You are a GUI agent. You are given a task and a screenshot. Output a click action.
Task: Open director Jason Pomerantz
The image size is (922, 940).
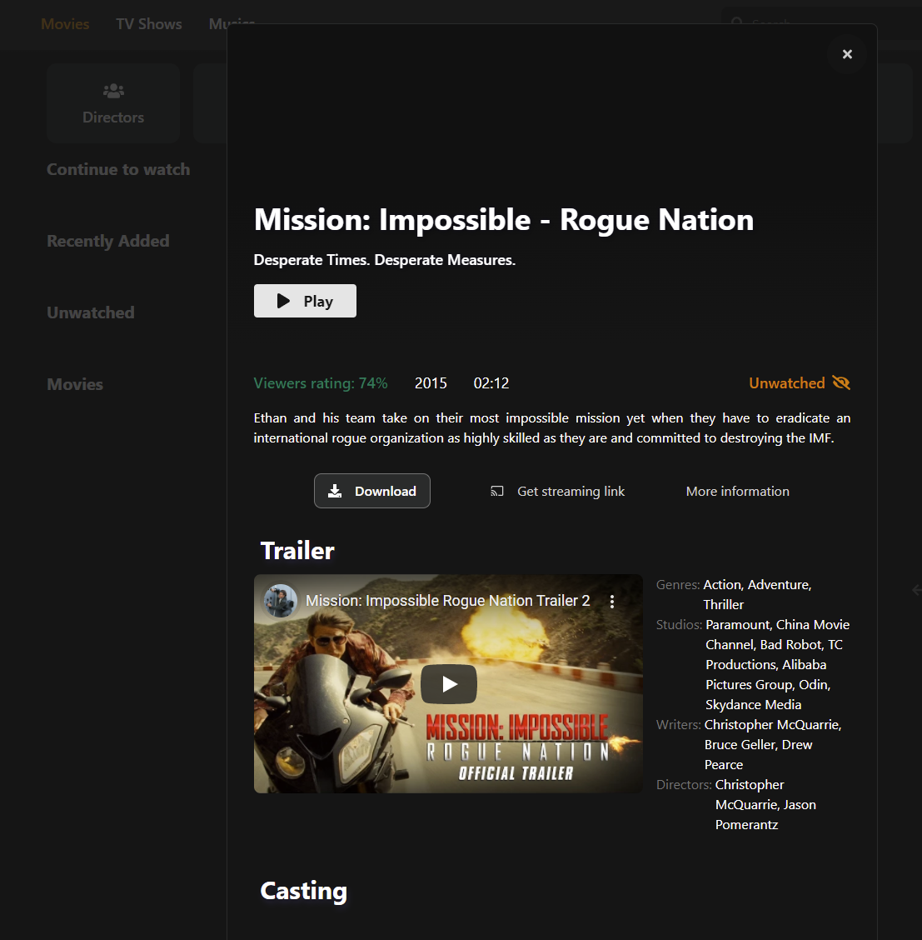765,815
